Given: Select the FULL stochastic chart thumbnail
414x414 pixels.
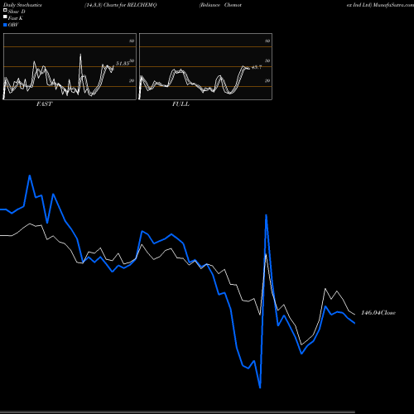Looking at the screenshot, I should 205,66.
